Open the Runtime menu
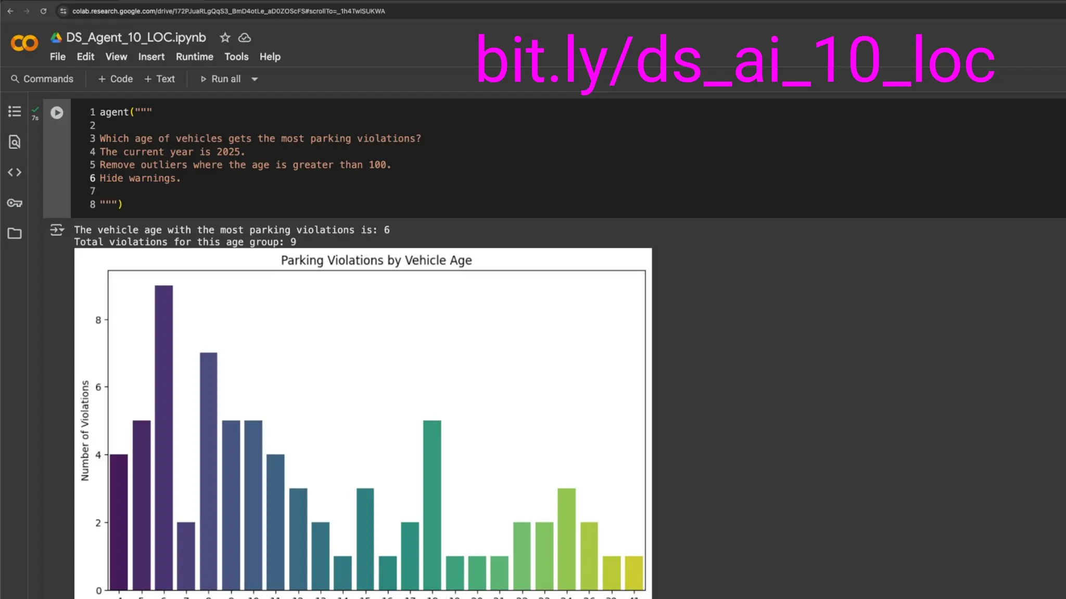 pos(194,57)
